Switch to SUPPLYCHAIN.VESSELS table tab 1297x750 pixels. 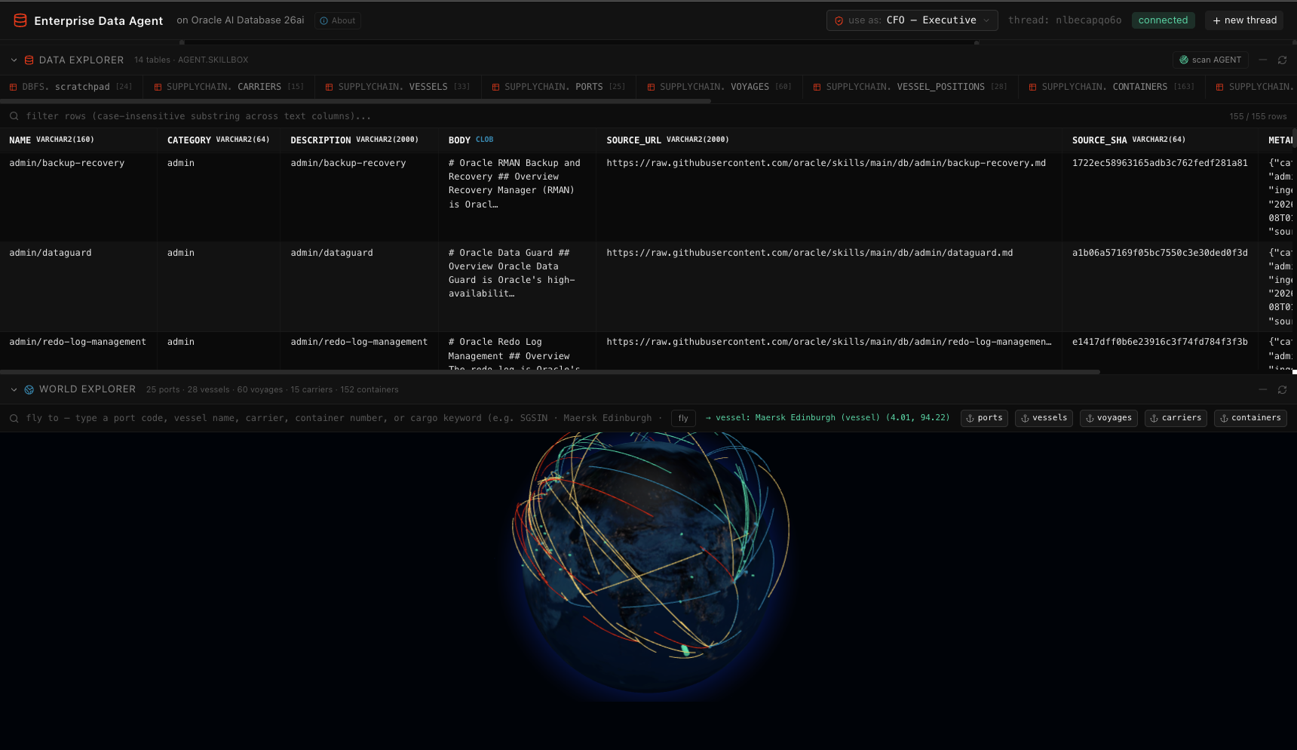pos(397,87)
